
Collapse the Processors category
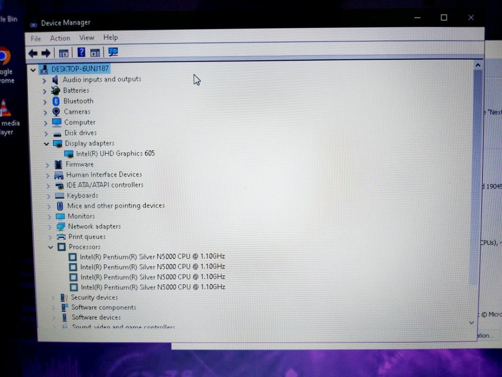click(51, 247)
